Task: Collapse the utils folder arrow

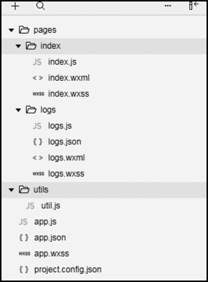Action: [x=12, y=190]
